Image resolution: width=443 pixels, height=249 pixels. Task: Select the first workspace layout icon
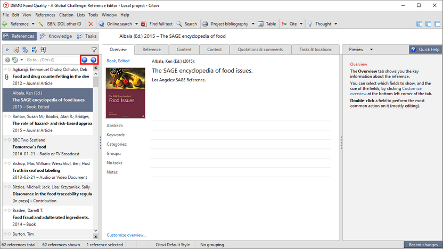tap(419, 24)
